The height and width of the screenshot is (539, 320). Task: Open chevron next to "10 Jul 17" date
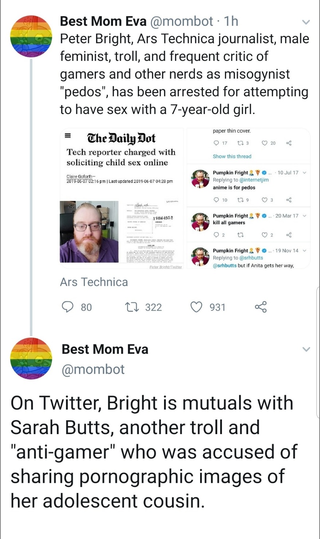(x=305, y=173)
